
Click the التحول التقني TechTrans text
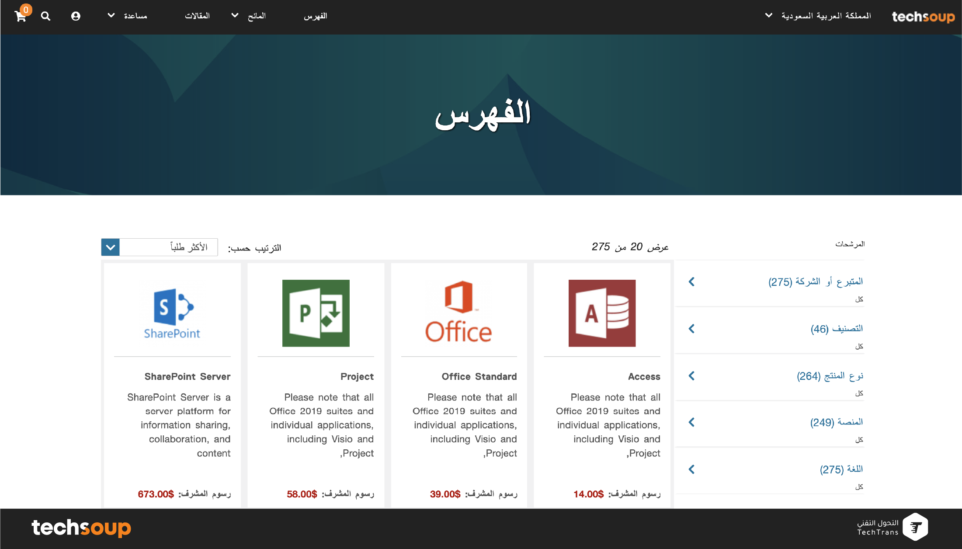click(x=878, y=527)
